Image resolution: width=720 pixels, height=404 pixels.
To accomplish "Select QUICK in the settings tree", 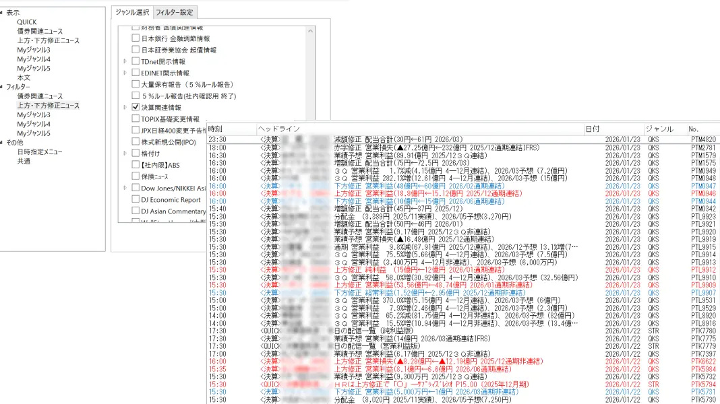I will pyautogui.click(x=27, y=22).
